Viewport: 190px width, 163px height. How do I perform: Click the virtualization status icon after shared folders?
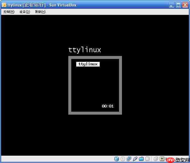tap(147, 159)
